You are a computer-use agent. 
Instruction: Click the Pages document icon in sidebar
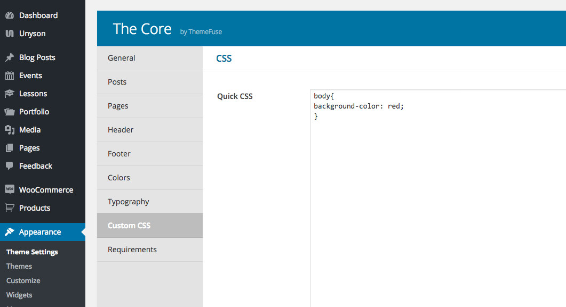pyautogui.click(x=10, y=148)
